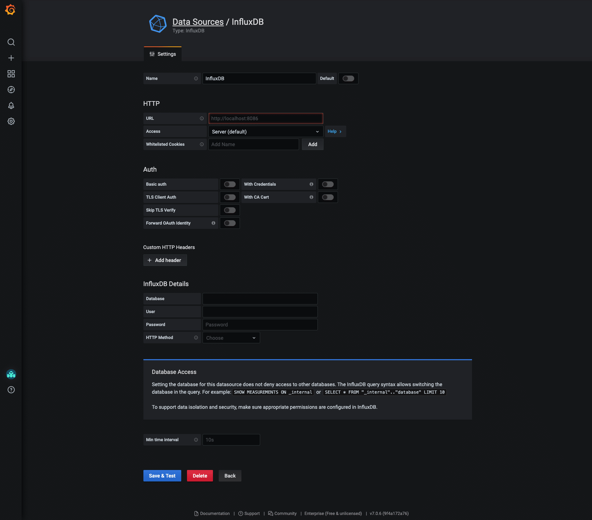
Task: Open the Dashboards menu icon
Action: coord(11,74)
